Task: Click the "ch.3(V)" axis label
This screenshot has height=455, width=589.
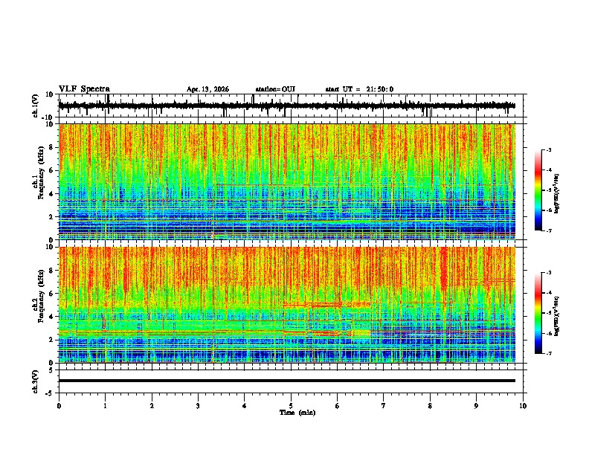Action: pos(36,381)
